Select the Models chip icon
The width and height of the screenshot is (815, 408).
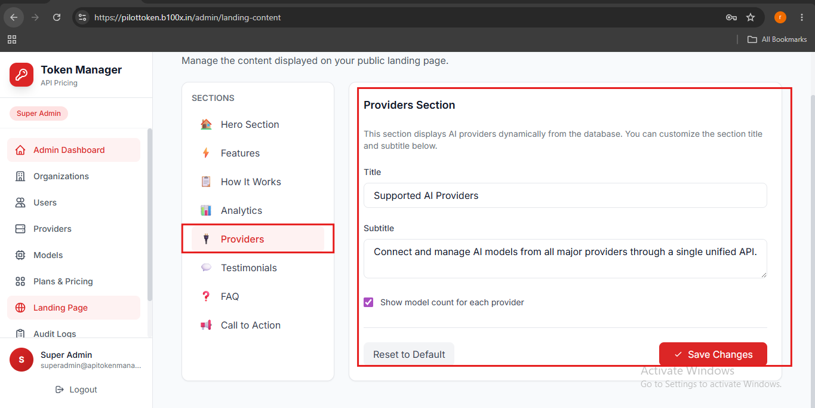coord(20,255)
